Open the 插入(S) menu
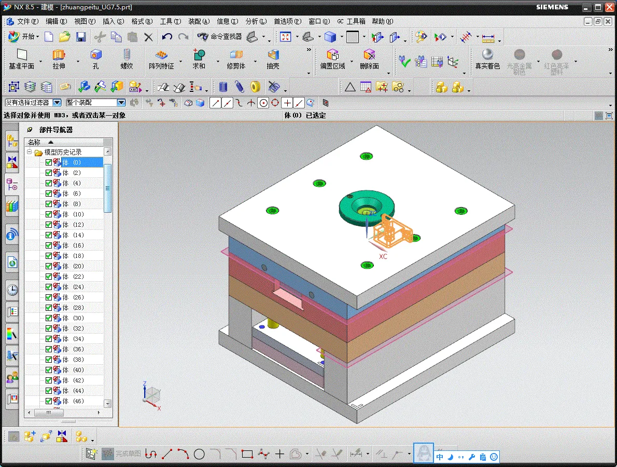This screenshot has height=467, width=617. click(x=114, y=21)
